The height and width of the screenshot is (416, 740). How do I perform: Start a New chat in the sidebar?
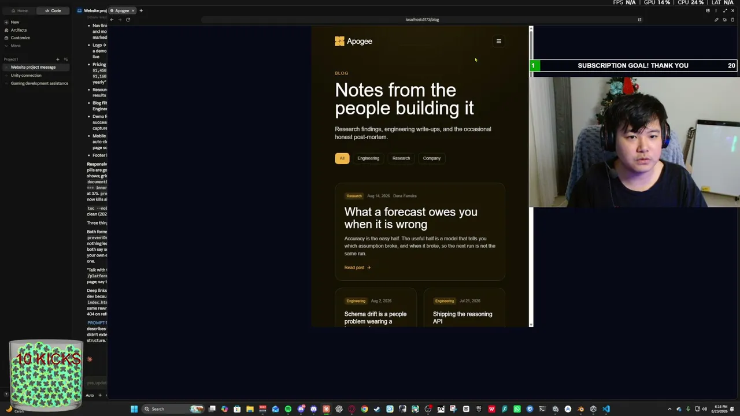[x=15, y=23]
